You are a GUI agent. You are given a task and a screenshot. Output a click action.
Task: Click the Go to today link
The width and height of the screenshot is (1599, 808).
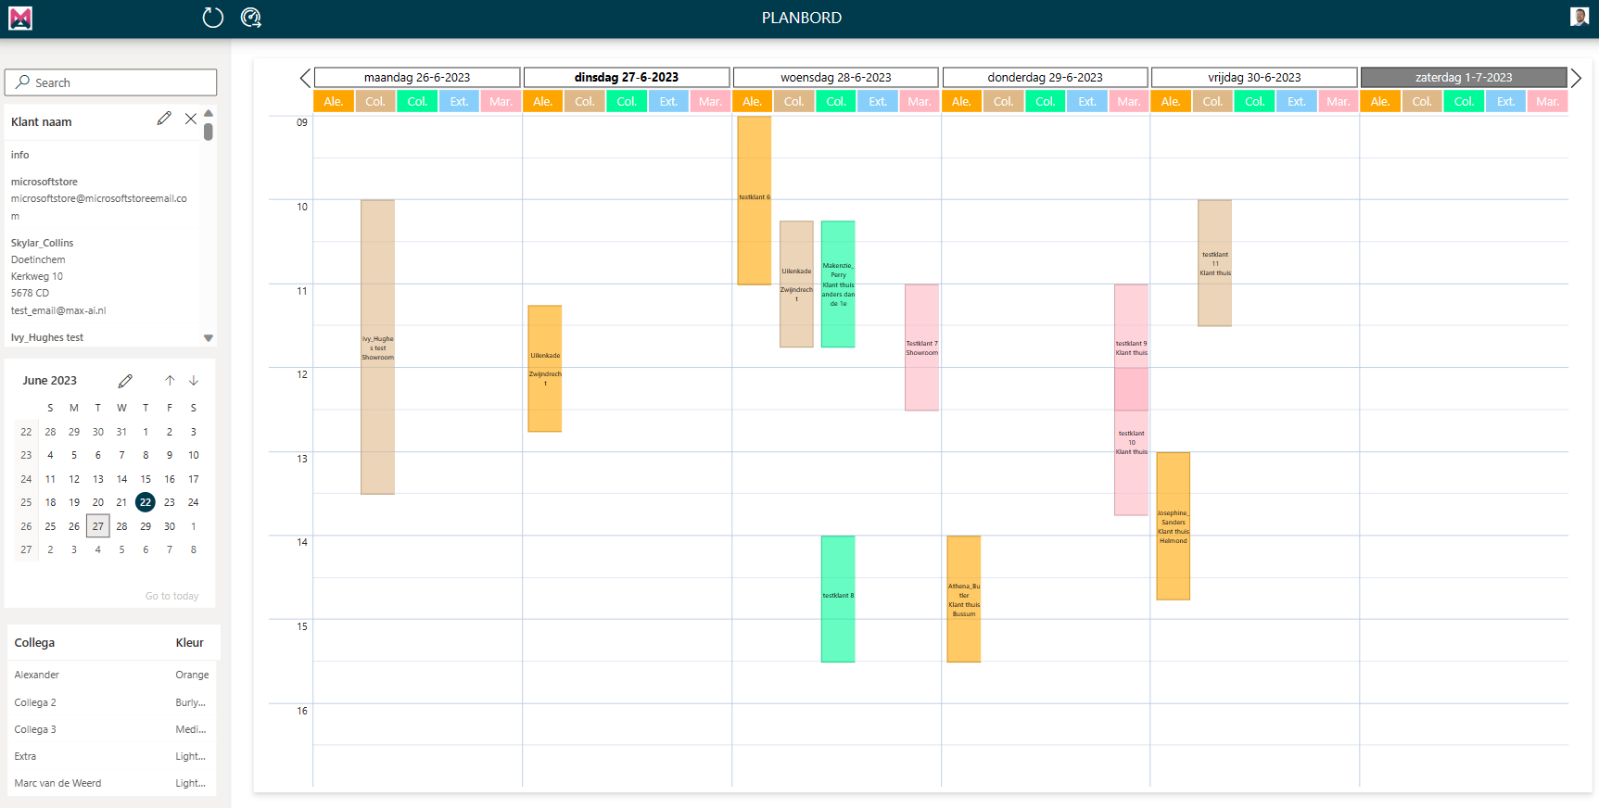[171, 596]
